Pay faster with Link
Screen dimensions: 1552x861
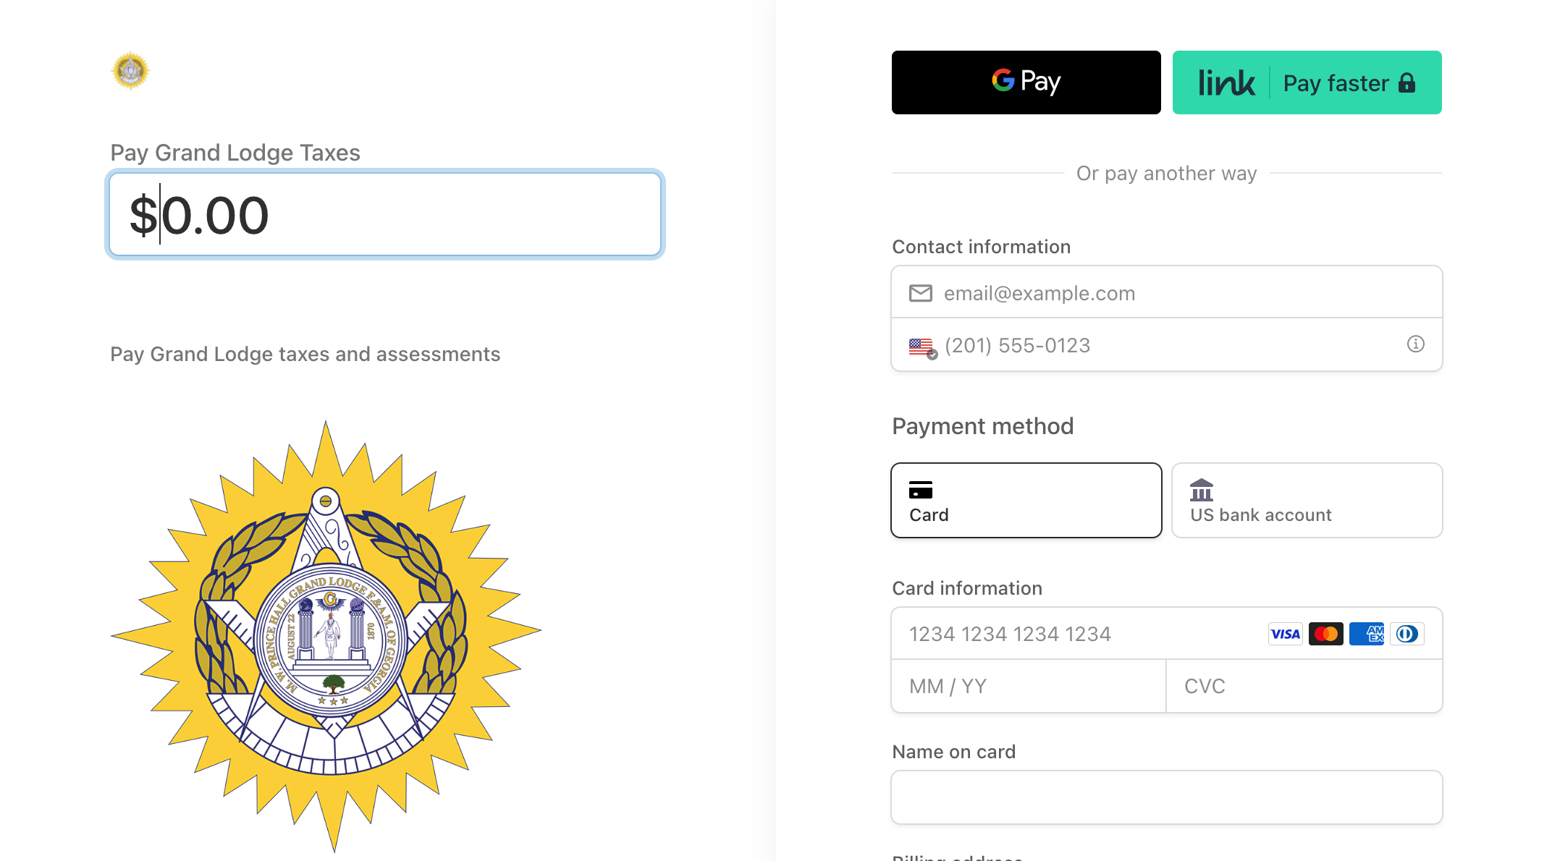(x=1306, y=82)
